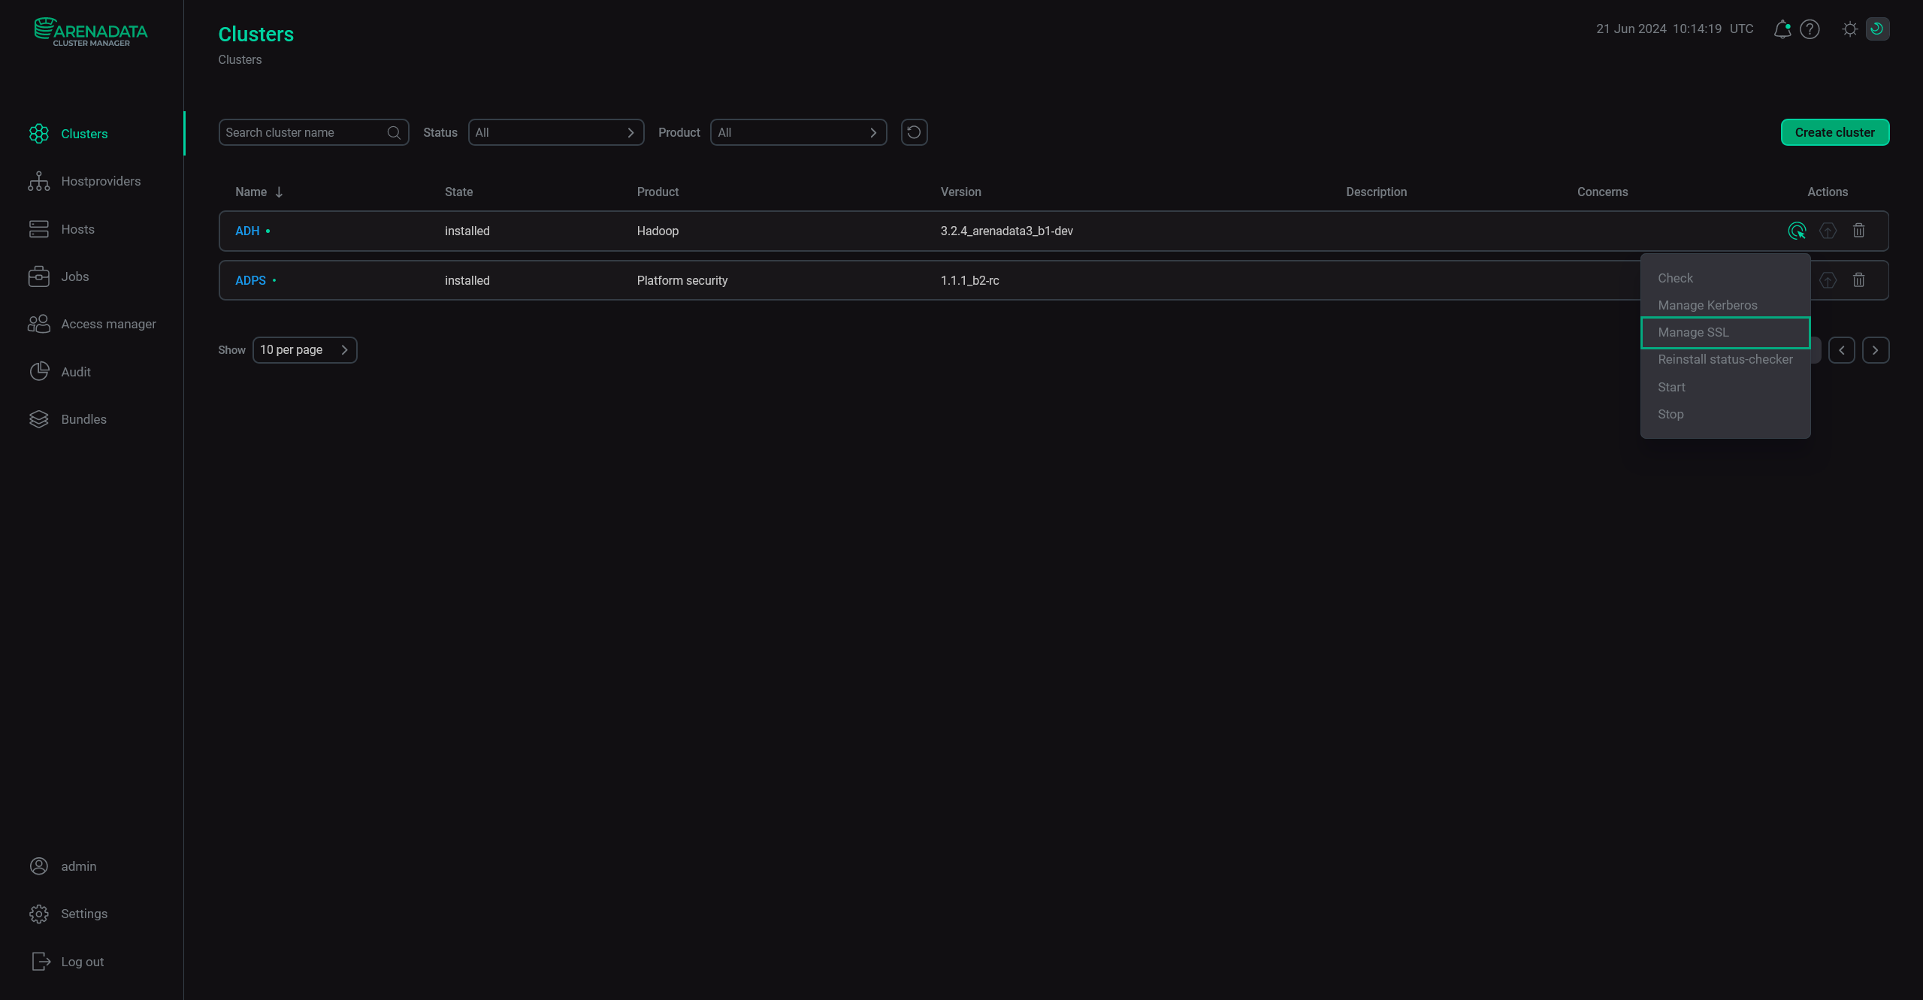Choose Manage Kerberos from the actions menu
This screenshot has height=1000, width=1923.
1725,305
